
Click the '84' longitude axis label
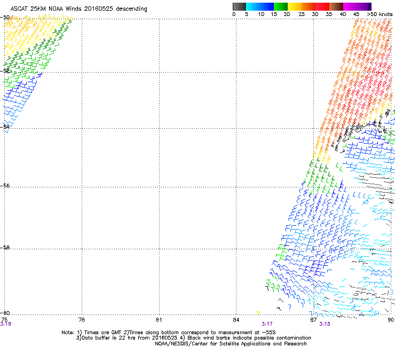pyautogui.click(x=236, y=320)
